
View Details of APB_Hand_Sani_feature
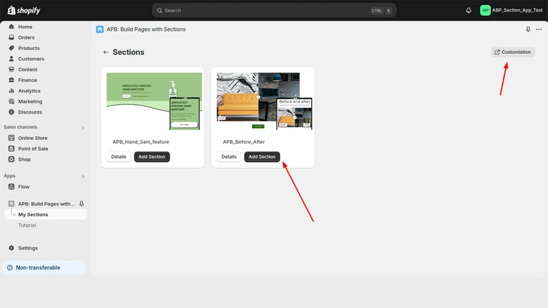(x=119, y=157)
